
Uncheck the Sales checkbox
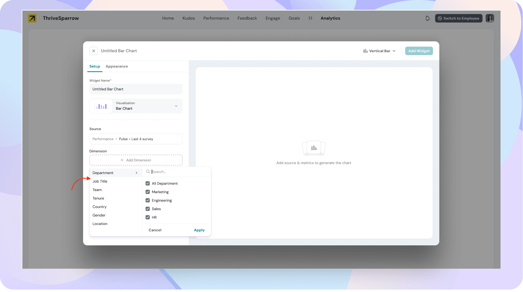[x=148, y=209]
